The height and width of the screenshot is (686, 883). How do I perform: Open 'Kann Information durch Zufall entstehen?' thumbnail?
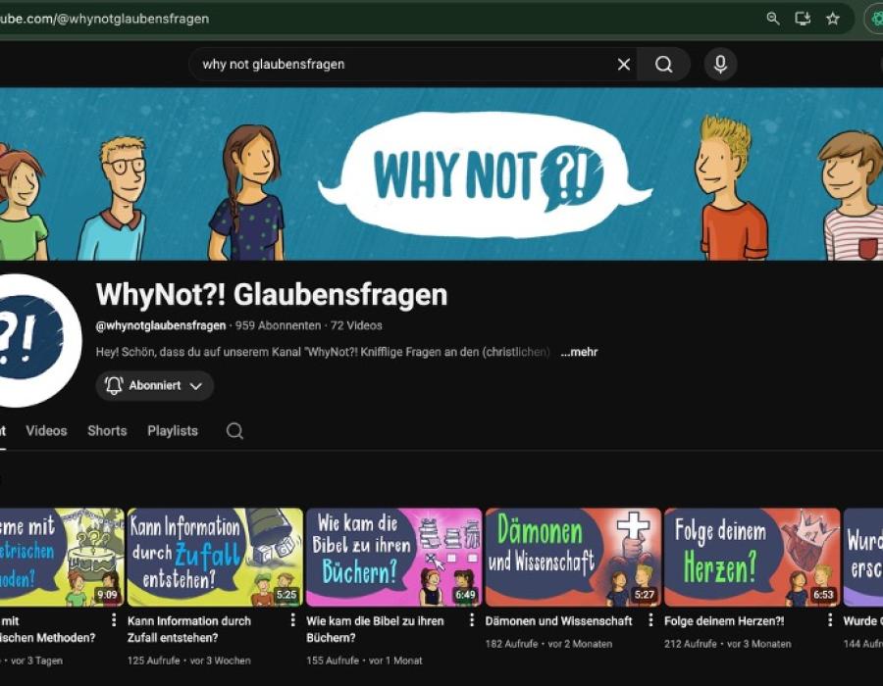click(215, 558)
